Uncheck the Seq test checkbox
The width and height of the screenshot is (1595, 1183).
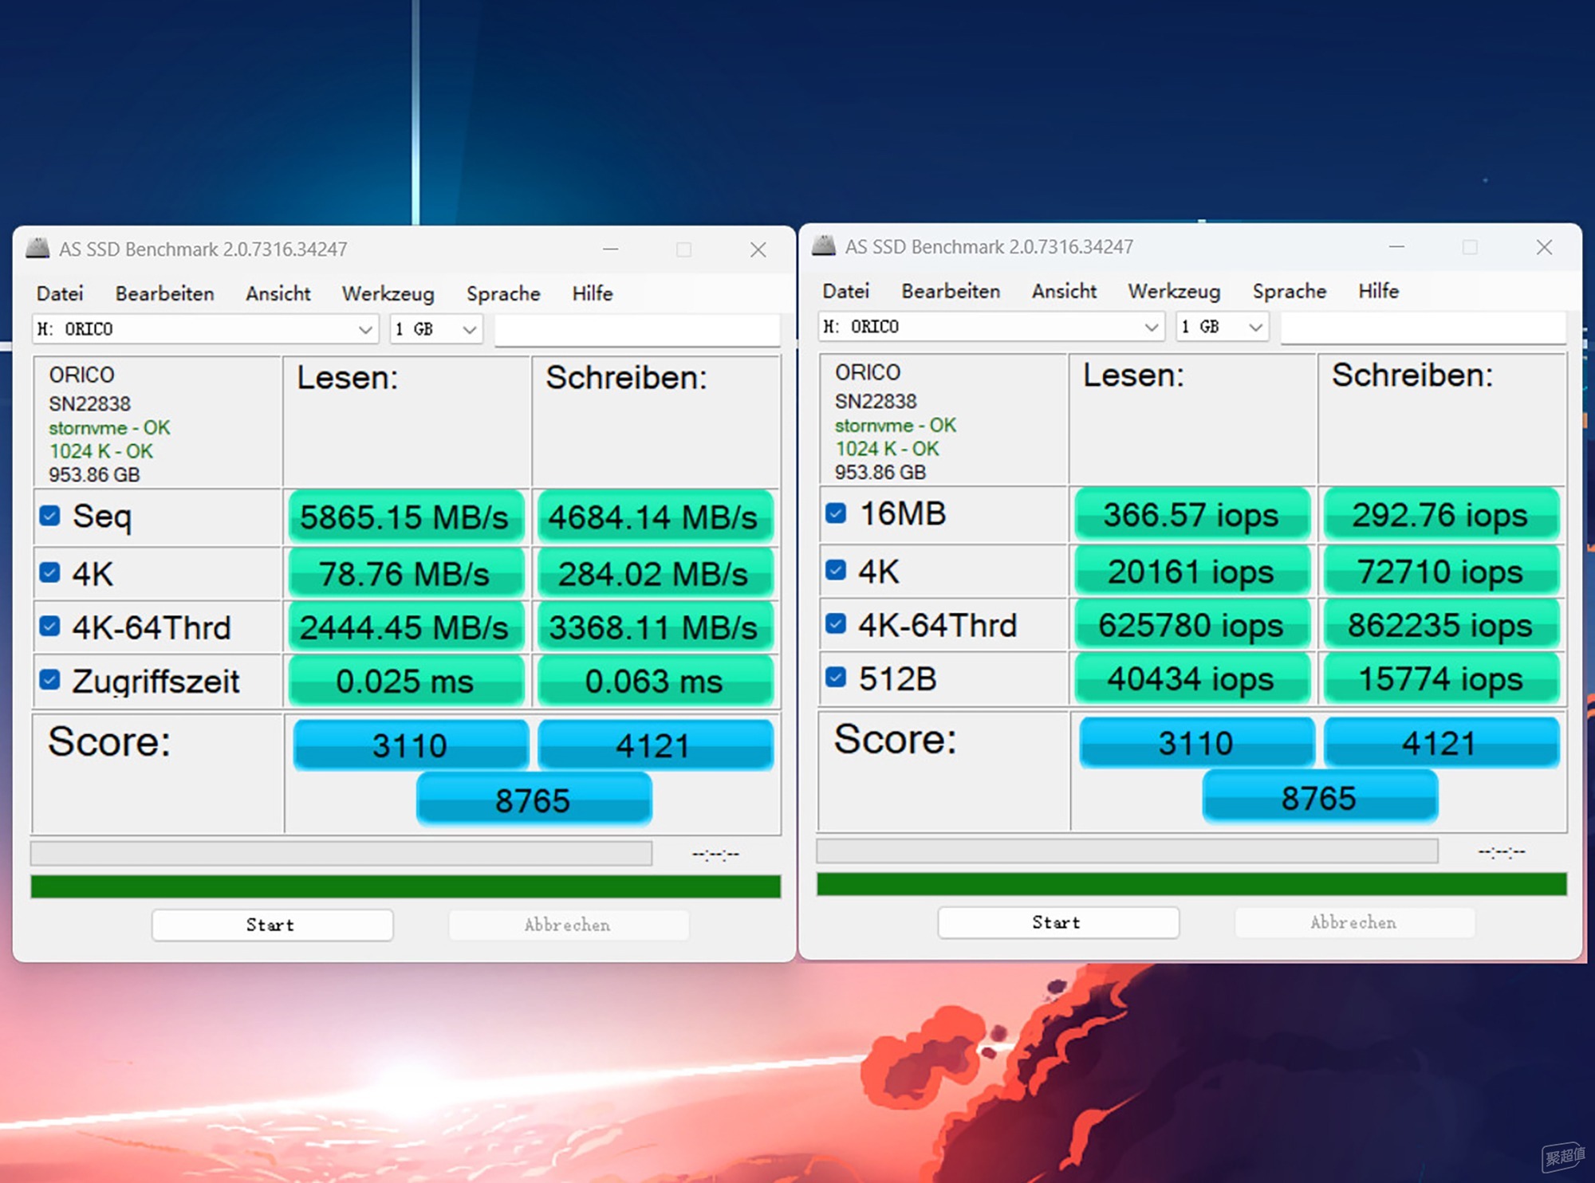point(49,516)
